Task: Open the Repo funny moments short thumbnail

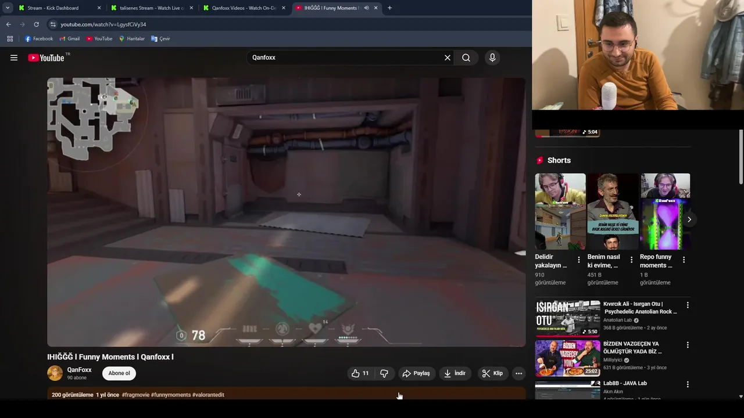Action: click(666, 211)
